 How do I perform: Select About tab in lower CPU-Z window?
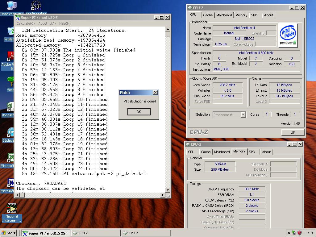[x=266, y=152]
